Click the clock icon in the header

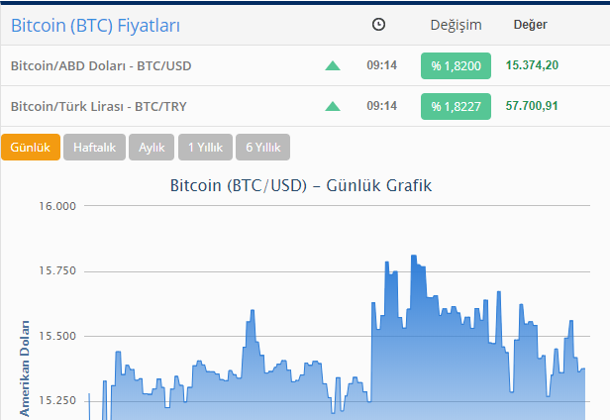pos(378,25)
